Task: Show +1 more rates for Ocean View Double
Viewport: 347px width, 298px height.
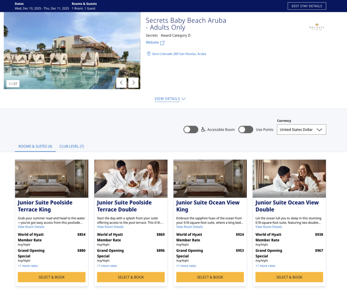Action: tap(265, 266)
